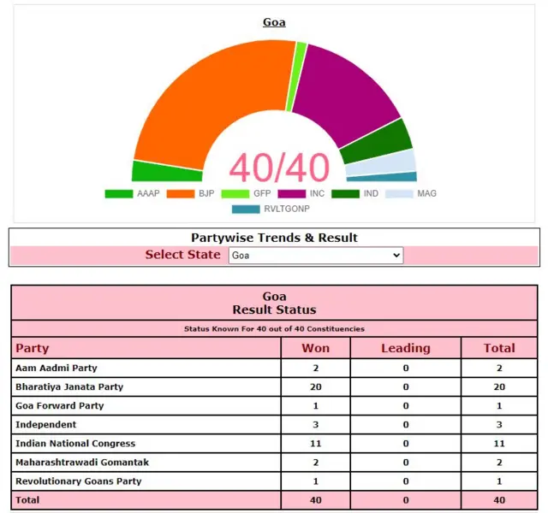The image size is (548, 513).
Task: Click the Total value 20 for BJP
Action: [x=499, y=386]
